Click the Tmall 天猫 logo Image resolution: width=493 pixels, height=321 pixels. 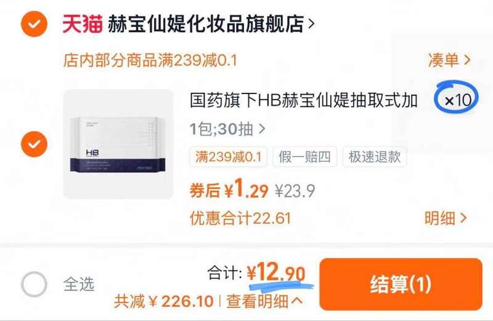(x=83, y=24)
